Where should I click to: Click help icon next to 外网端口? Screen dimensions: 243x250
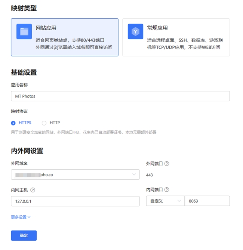tap(167, 164)
